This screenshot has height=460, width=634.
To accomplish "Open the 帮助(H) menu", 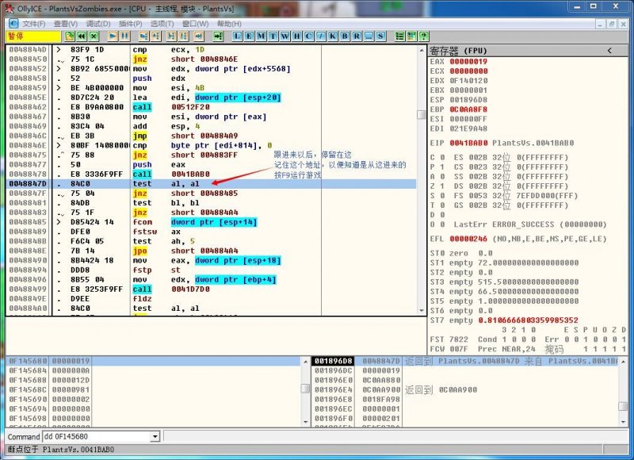I will pos(229,24).
